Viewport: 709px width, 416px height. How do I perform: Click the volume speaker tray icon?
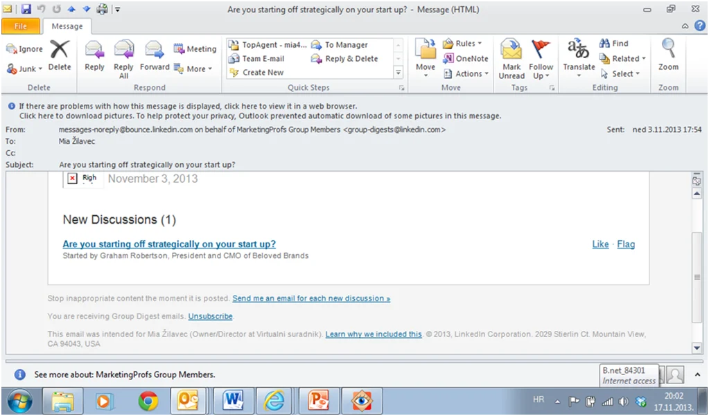(624, 401)
